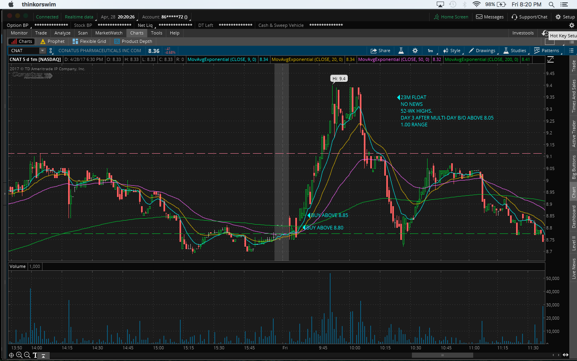Switch to the MarketWatch tab
The height and width of the screenshot is (361, 577).
pyautogui.click(x=109, y=33)
